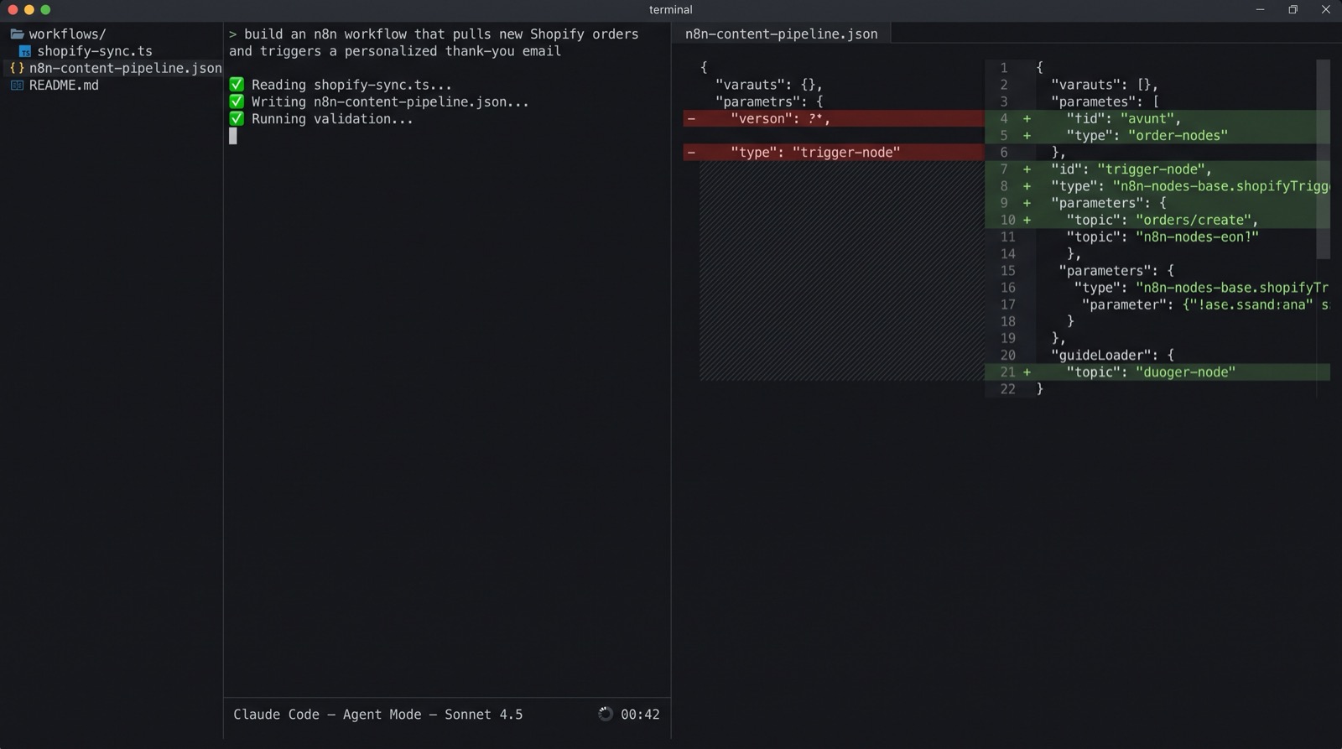Open README.md from the file tree

coord(64,85)
